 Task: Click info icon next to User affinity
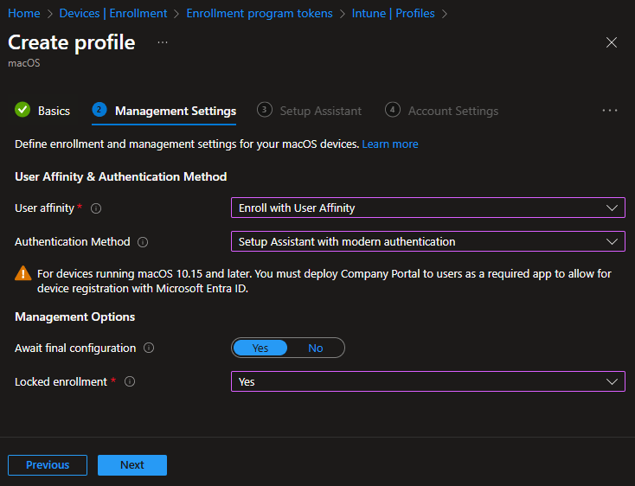[96, 208]
